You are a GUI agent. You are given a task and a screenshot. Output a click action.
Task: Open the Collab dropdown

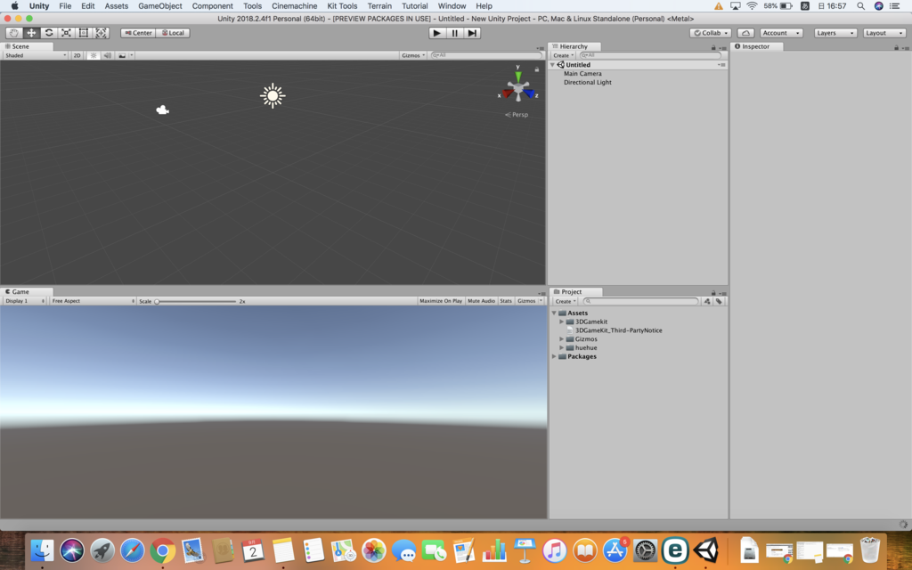pos(710,33)
